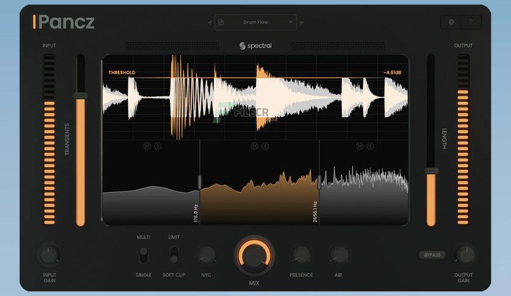
Task: Click the Output Gain knob
Action: click(x=465, y=255)
